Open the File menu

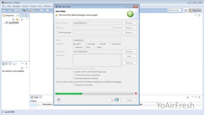coord(4,6)
